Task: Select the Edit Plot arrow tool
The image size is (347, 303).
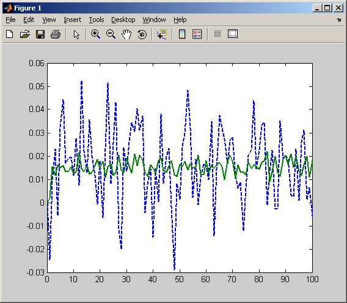Action: [76, 35]
